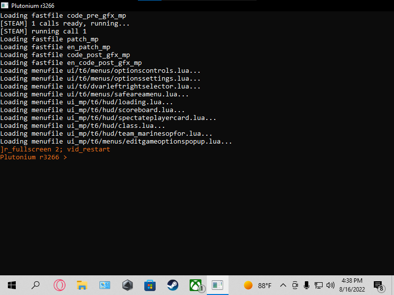The image size is (394, 295).
Task: Open File Explorer from taskbar
Action: pyautogui.click(x=82, y=285)
